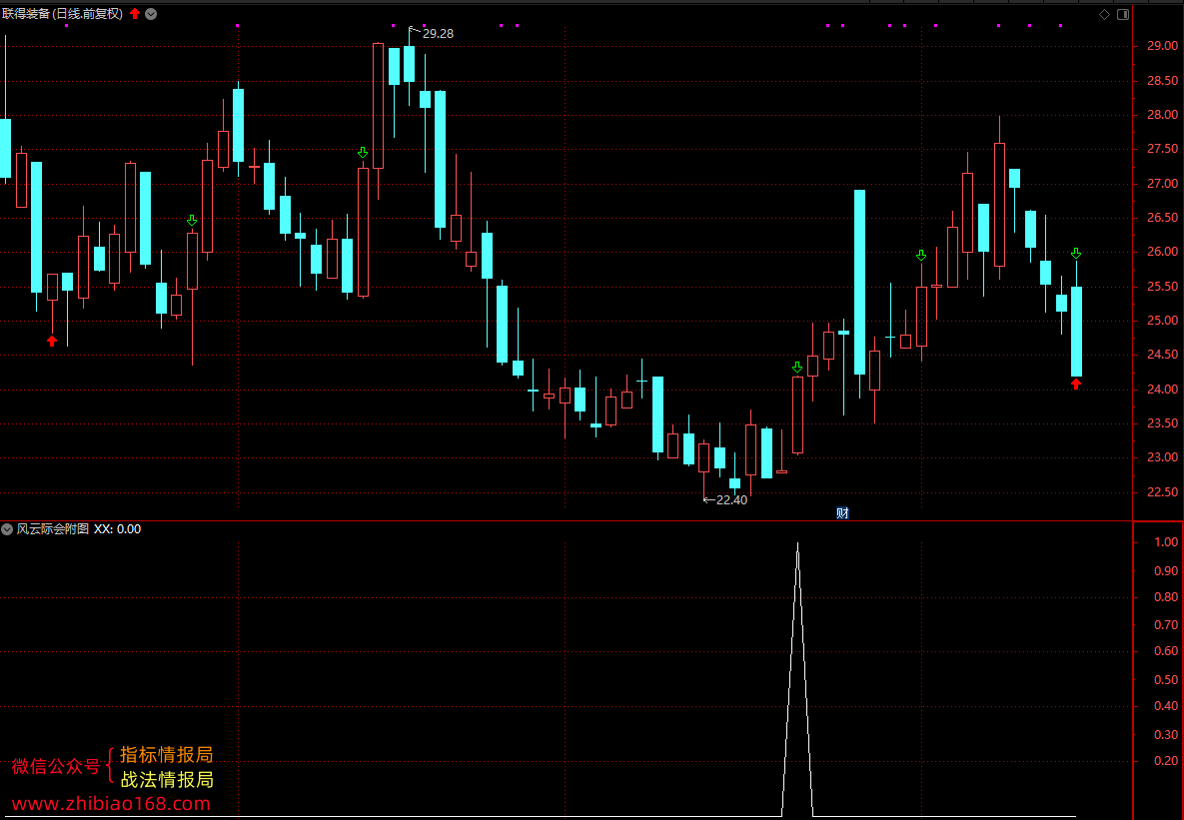1184x820 pixels.
Task: Click the diamond icon at the chart's top right
Action: click(1104, 14)
